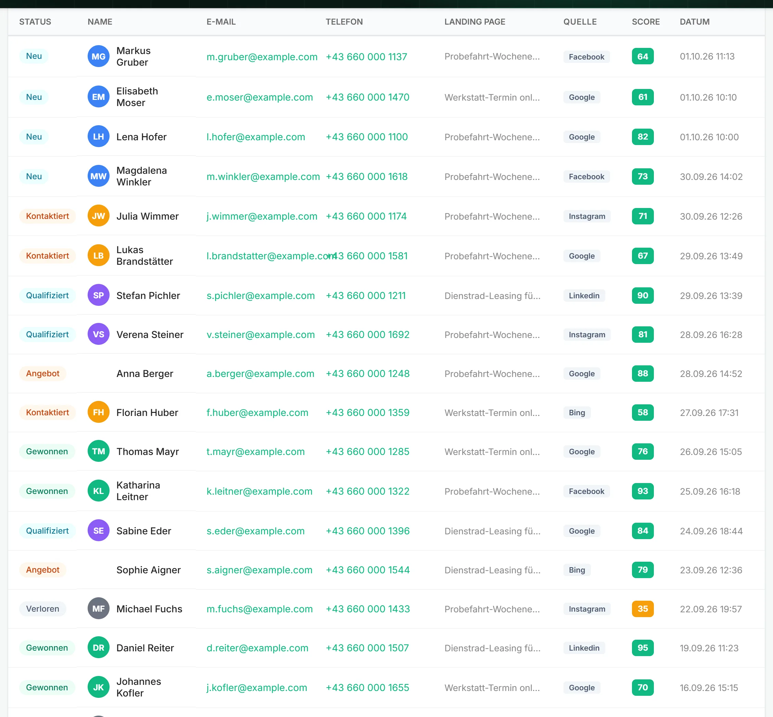Click Magdalena Winkler's MW avatar
This screenshot has height=717, width=773.
[x=98, y=176]
